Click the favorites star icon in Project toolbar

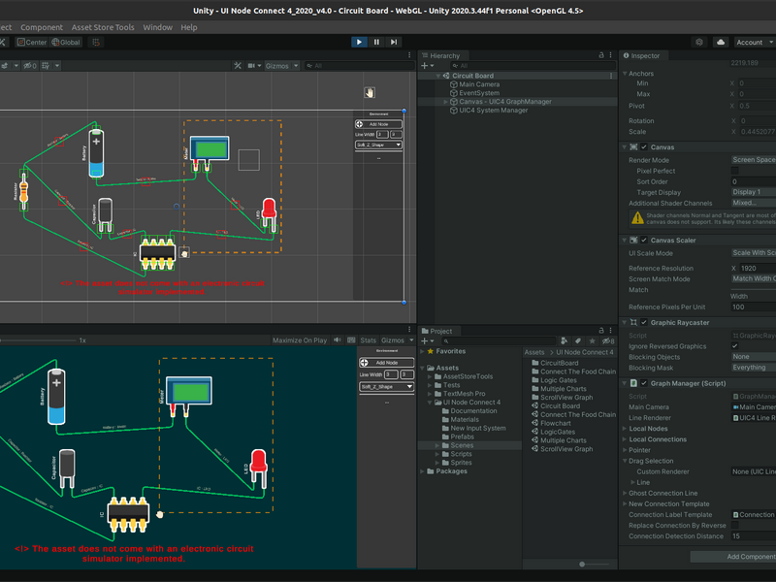point(592,341)
